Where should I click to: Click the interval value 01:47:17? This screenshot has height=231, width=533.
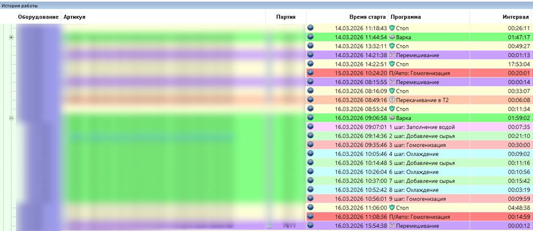coord(519,37)
